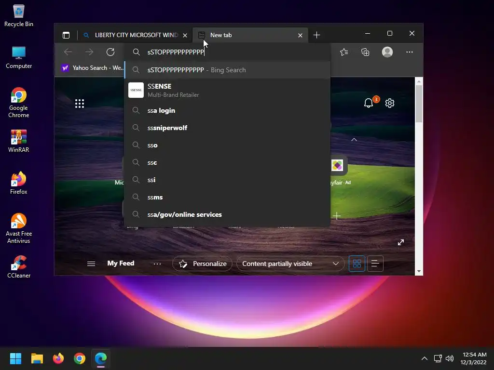The width and height of the screenshot is (494, 370).
Task: Click the Personalize button
Action: click(x=202, y=264)
